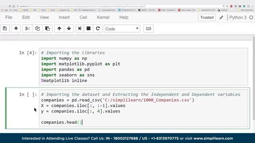
Task: Open the Edit menu
Action: 26,17
